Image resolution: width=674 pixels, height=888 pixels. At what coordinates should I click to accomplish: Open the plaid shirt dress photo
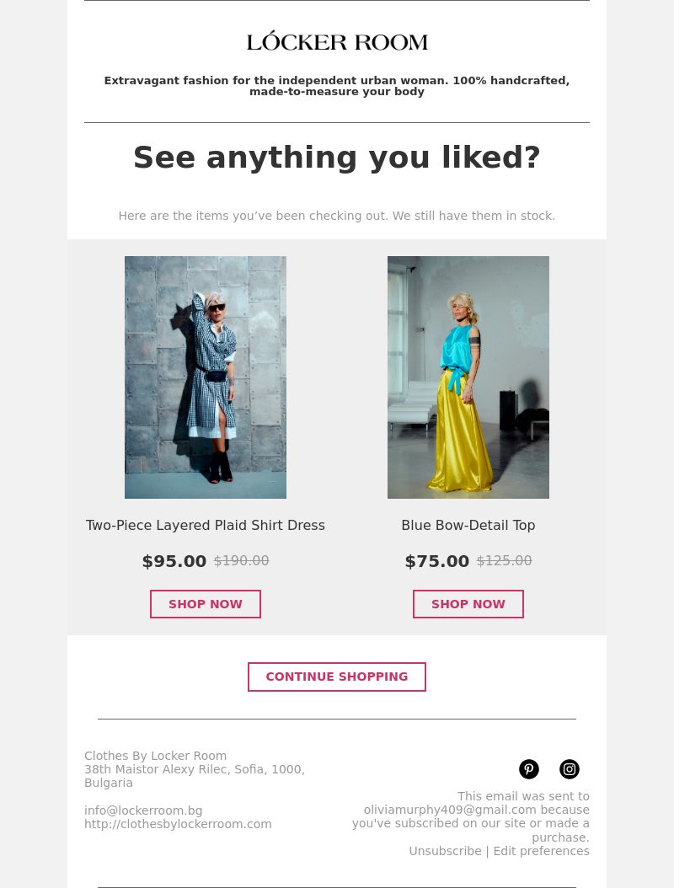point(206,377)
